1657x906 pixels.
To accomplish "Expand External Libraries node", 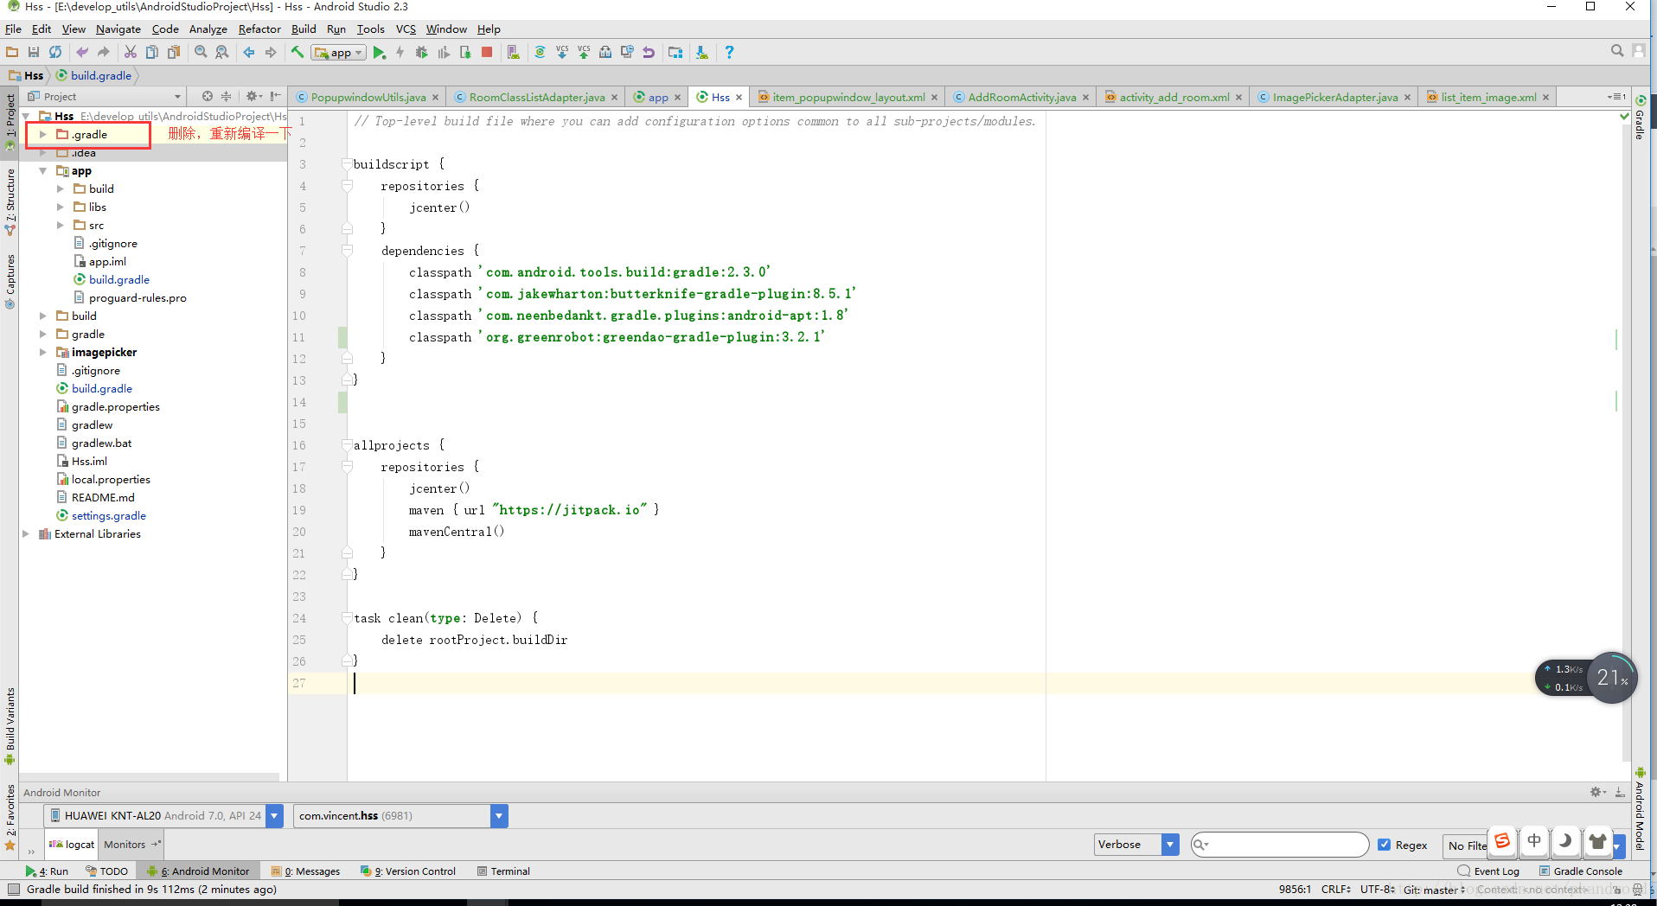I will click(25, 534).
